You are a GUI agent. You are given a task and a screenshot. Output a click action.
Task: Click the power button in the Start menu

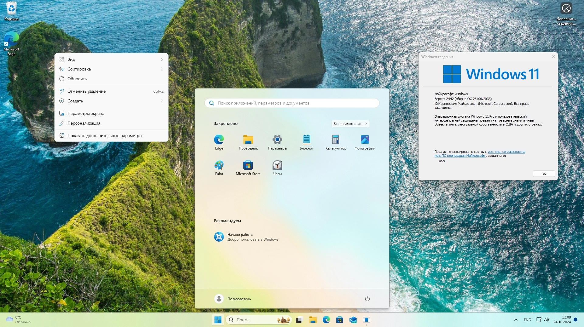[367, 299]
